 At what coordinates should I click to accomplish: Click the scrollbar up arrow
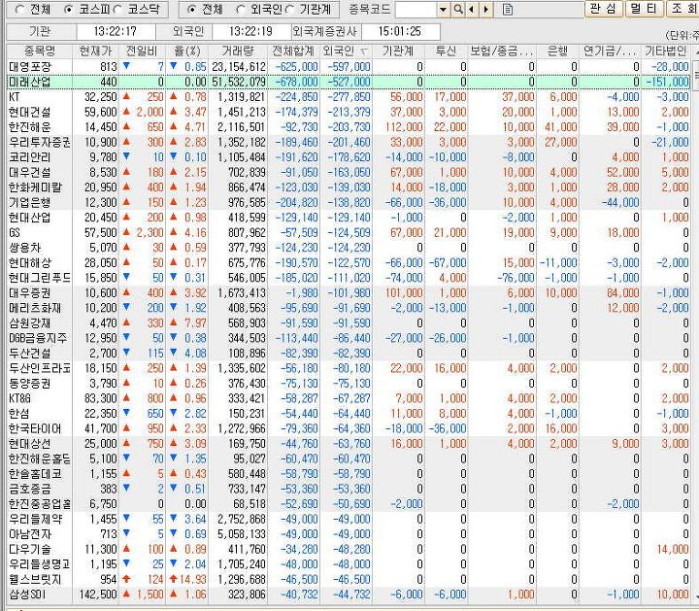tap(695, 51)
